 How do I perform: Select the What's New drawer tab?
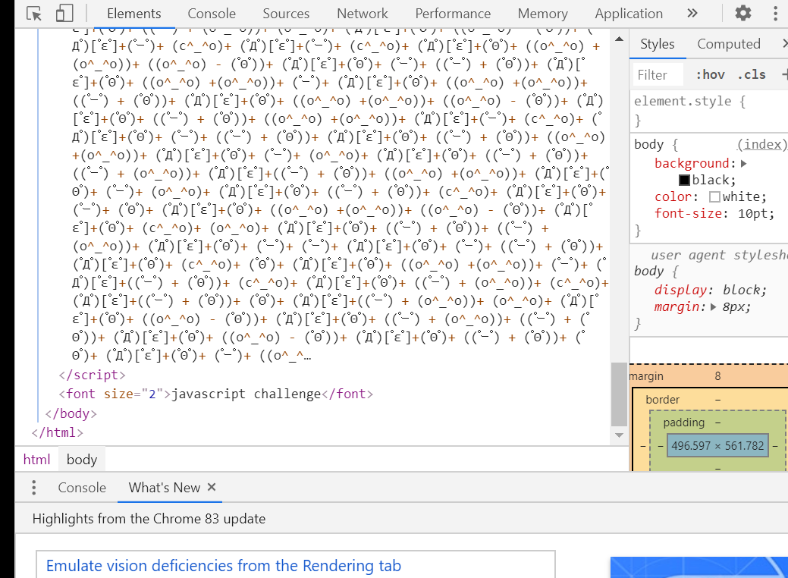pos(165,488)
